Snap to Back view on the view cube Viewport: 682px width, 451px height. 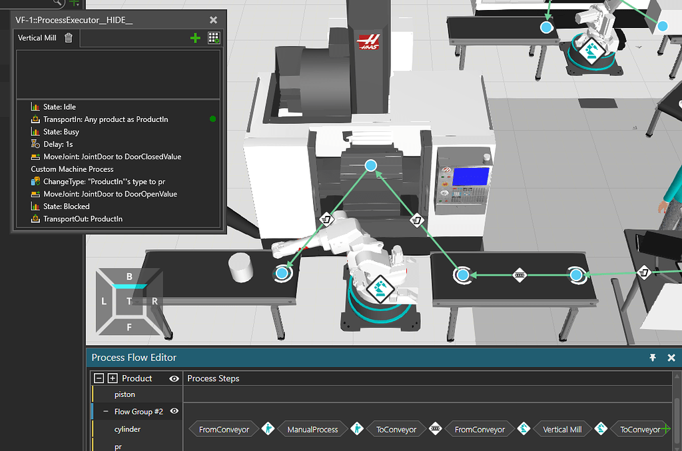click(x=129, y=276)
